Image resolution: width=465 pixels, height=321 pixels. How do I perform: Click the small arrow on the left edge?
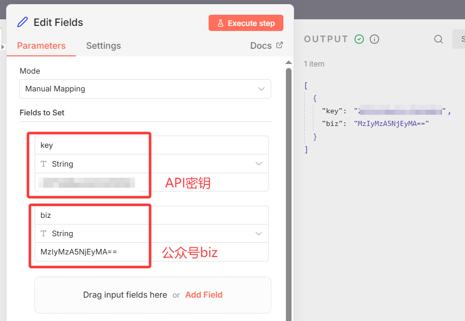pyautogui.click(x=3, y=47)
